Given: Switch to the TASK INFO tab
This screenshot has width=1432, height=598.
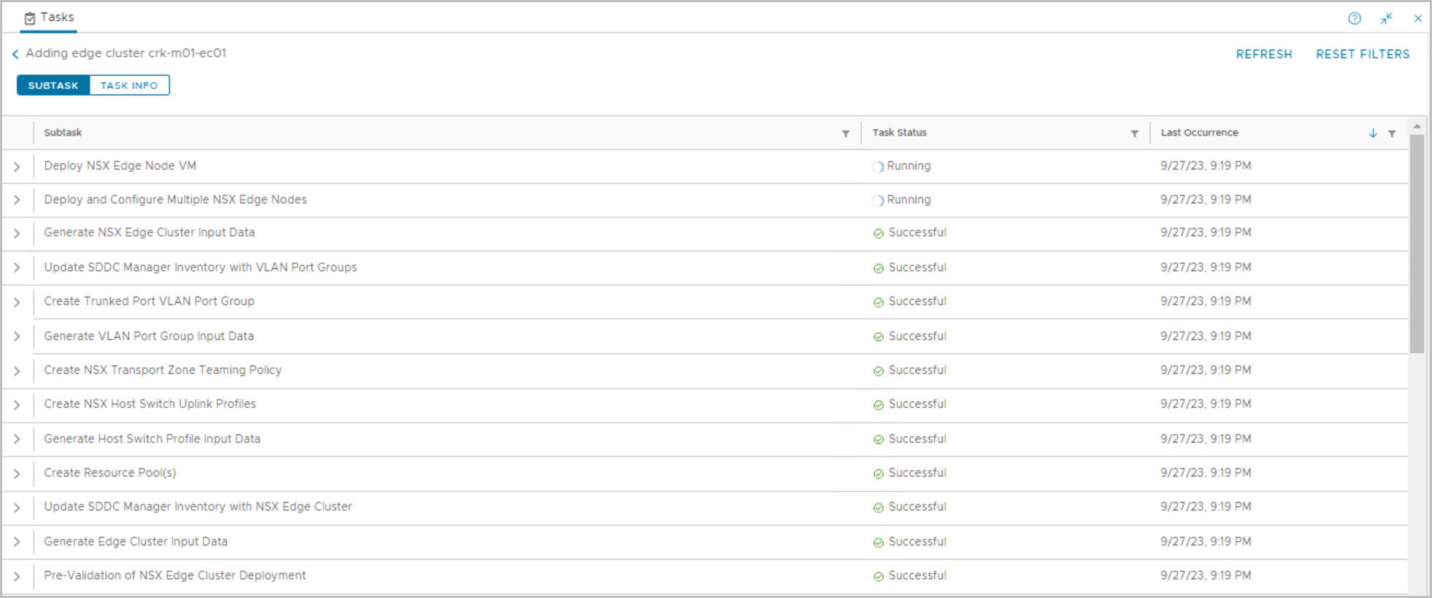Looking at the screenshot, I should pos(129,85).
